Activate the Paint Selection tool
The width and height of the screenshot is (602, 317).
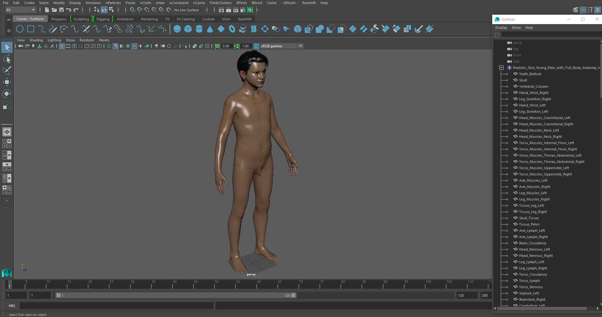pyautogui.click(x=7, y=70)
